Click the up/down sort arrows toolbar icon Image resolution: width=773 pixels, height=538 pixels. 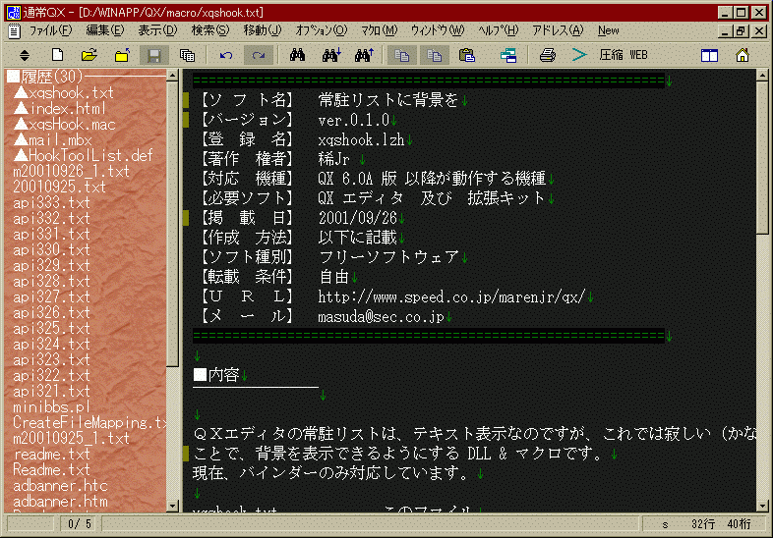pos(25,56)
